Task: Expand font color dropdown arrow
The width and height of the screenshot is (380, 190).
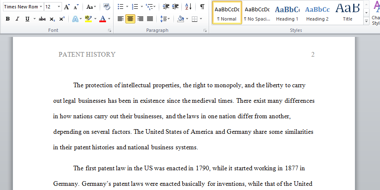Action: 109,19
